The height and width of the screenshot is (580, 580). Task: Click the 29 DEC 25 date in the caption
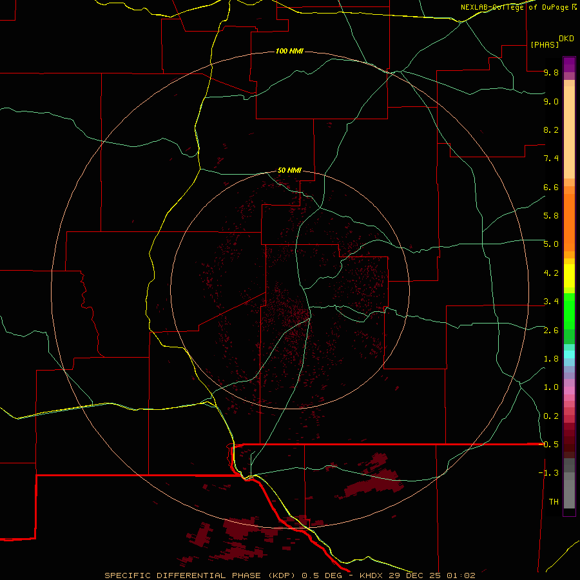(x=414, y=575)
